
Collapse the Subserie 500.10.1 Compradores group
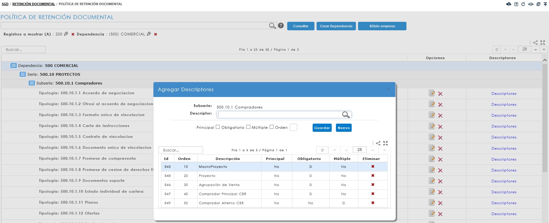pyautogui.click(x=32, y=83)
